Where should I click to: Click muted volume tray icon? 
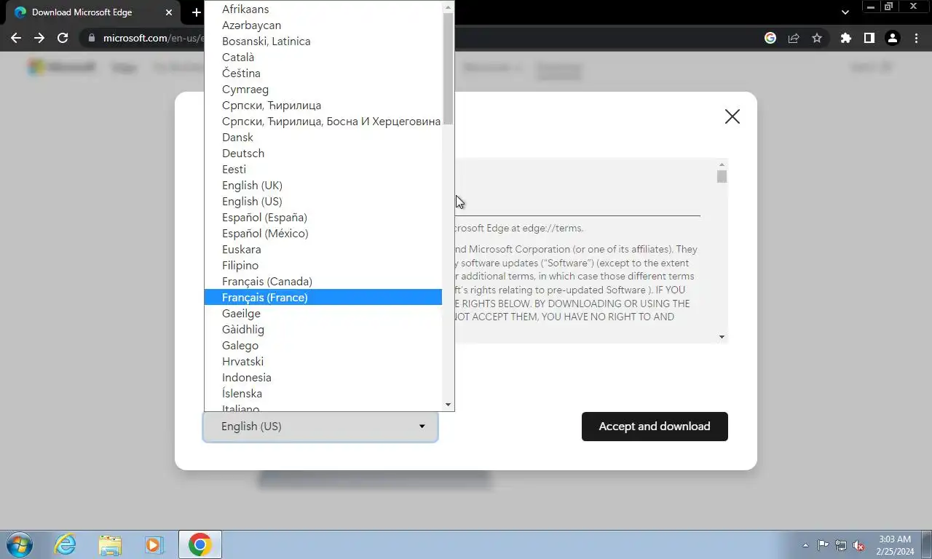[x=859, y=545]
